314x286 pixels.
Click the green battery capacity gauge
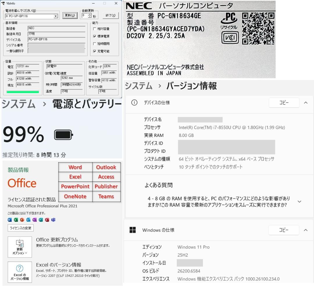[22, 91]
